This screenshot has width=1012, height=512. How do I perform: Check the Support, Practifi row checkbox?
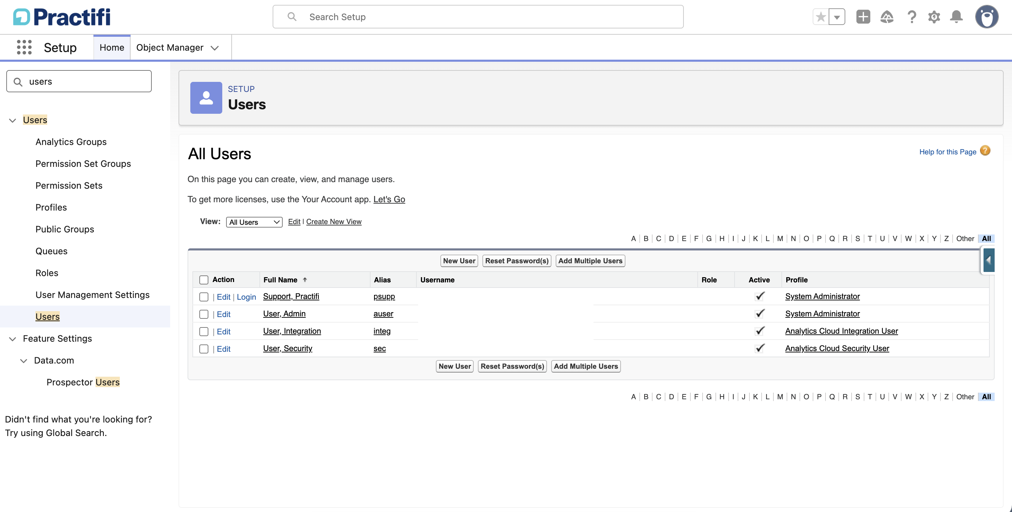[x=204, y=297]
